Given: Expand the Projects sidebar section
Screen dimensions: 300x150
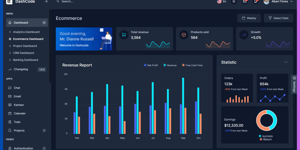Looking at the screenshot, I should pyautogui.click(x=44, y=130).
